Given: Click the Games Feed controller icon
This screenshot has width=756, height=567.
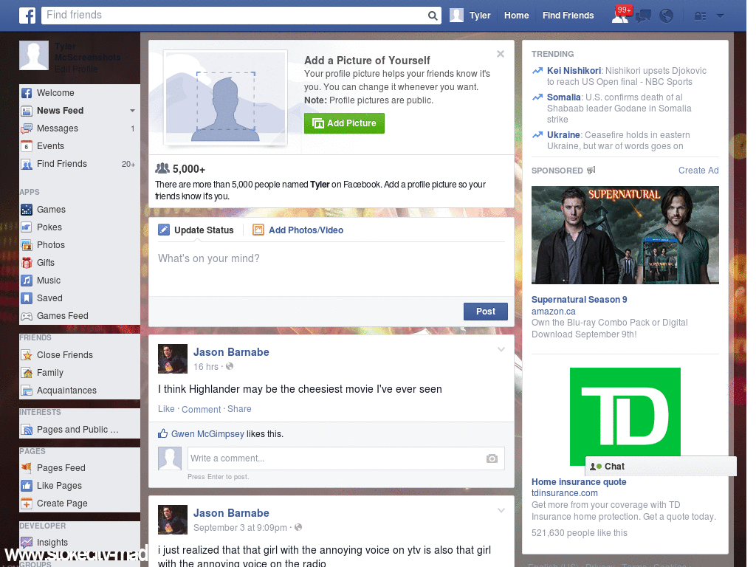Looking at the screenshot, I should click(x=27, y=316).
